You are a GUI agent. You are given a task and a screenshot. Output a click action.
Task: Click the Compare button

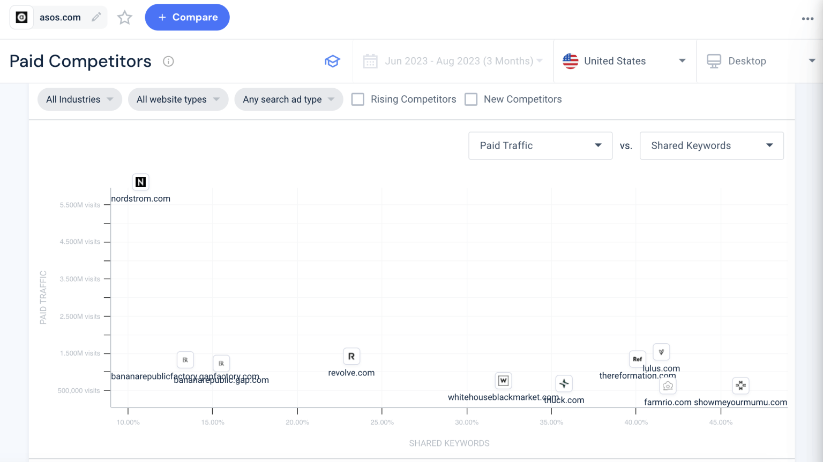[187, 17]
